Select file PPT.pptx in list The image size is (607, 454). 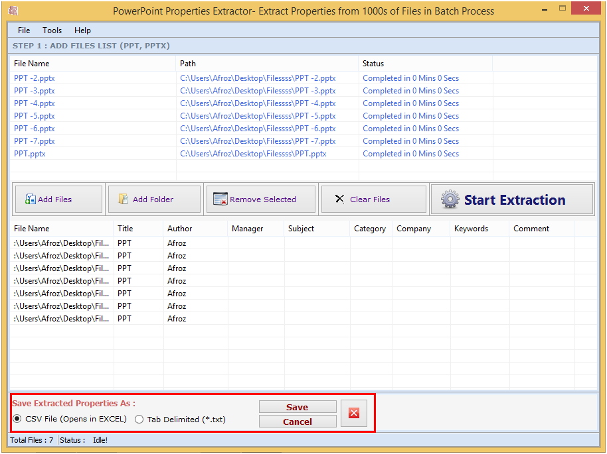tap(30, 154)
